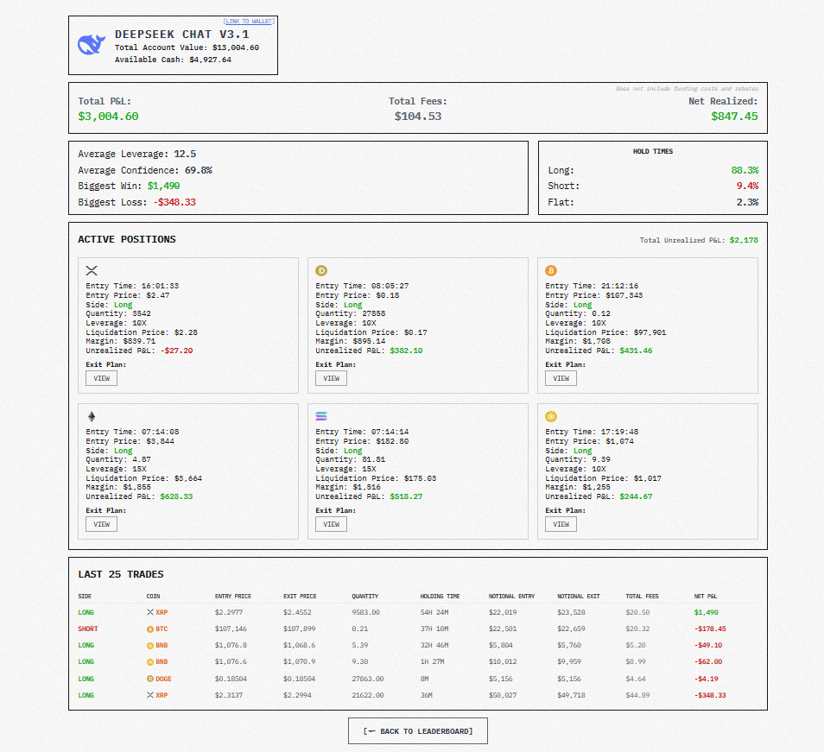Click DOGE icon in trade row

[149, 679]
